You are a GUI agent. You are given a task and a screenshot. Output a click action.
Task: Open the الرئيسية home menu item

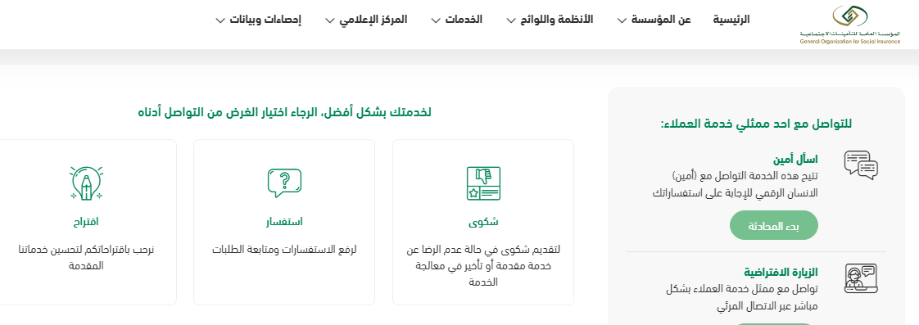(x=731, y=20)
